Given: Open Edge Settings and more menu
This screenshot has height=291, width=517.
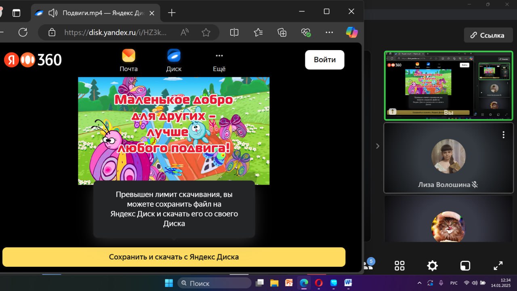Looking at the screenshot, I should (329, 32).
